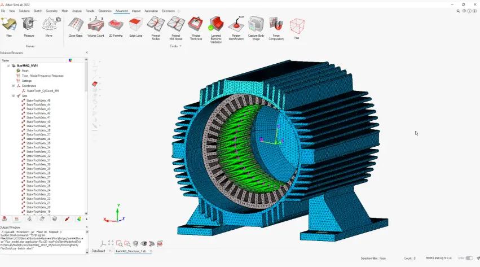Run the Project Nodes tool
480x267 pixels.
point(156,28)
